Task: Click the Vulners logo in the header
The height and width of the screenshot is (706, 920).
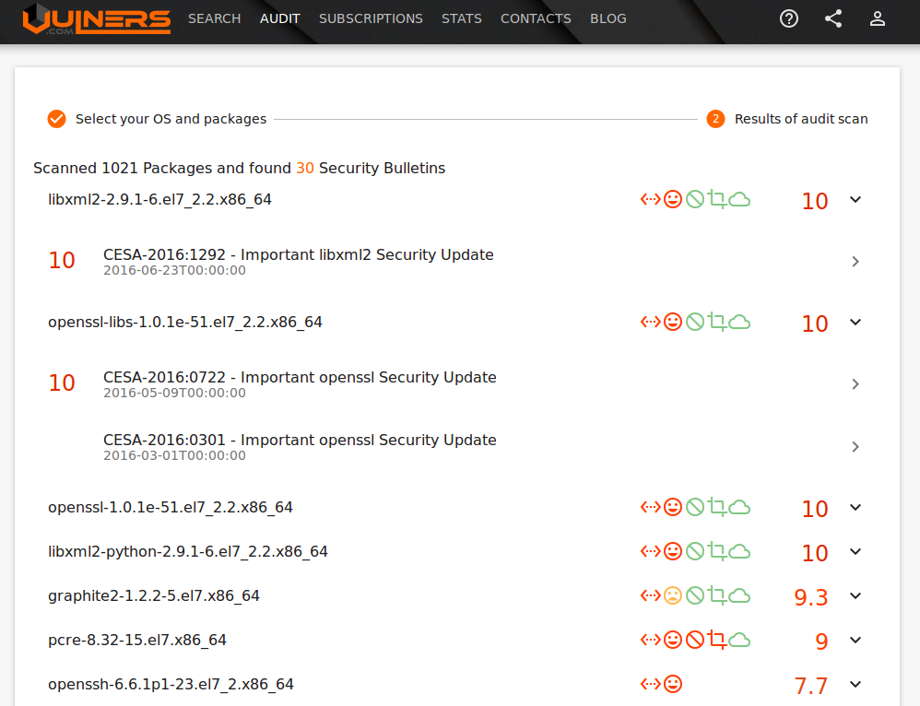Action: point(96,18)
